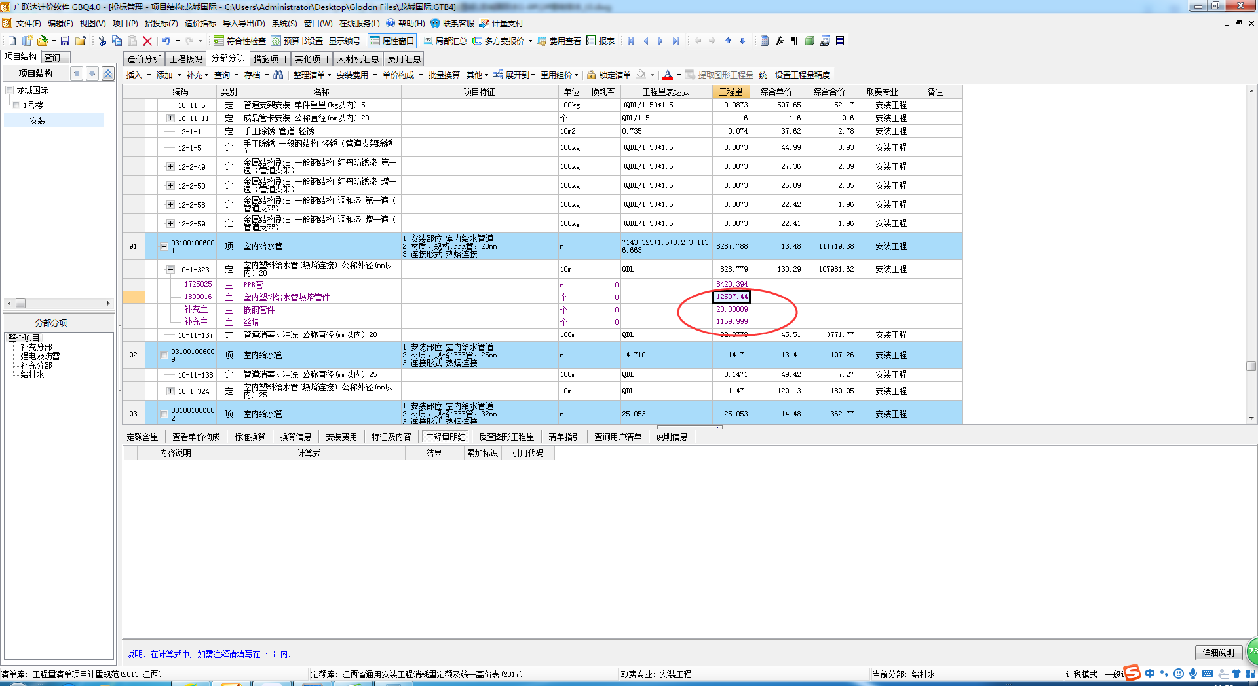Toggle the 属性窗口 property window button

coord(392,41)
